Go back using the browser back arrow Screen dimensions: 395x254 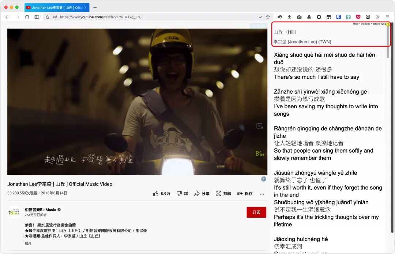7,17
